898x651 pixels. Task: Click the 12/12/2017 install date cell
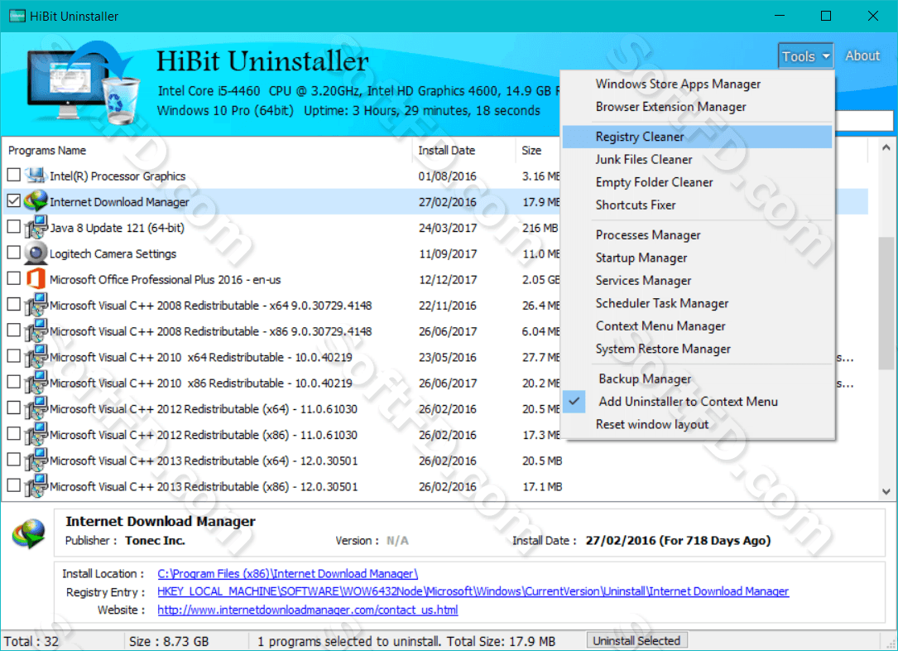coord(448,280)
